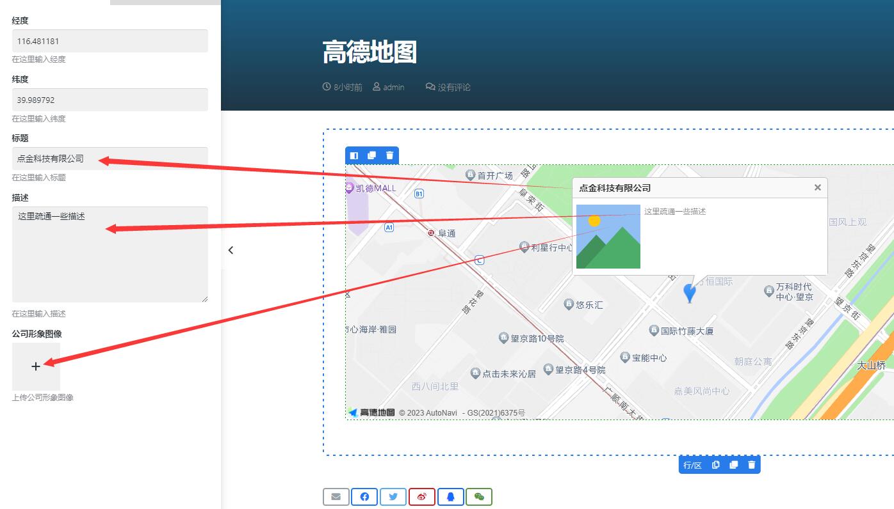Click the 经度 input field

click(110, 41)
